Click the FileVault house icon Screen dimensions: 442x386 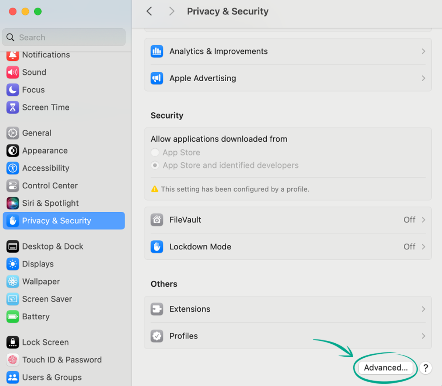(x=157, y=220)
